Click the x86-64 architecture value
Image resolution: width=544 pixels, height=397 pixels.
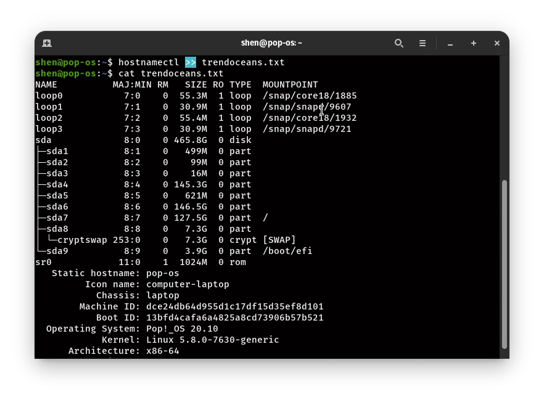click(161, 351)
